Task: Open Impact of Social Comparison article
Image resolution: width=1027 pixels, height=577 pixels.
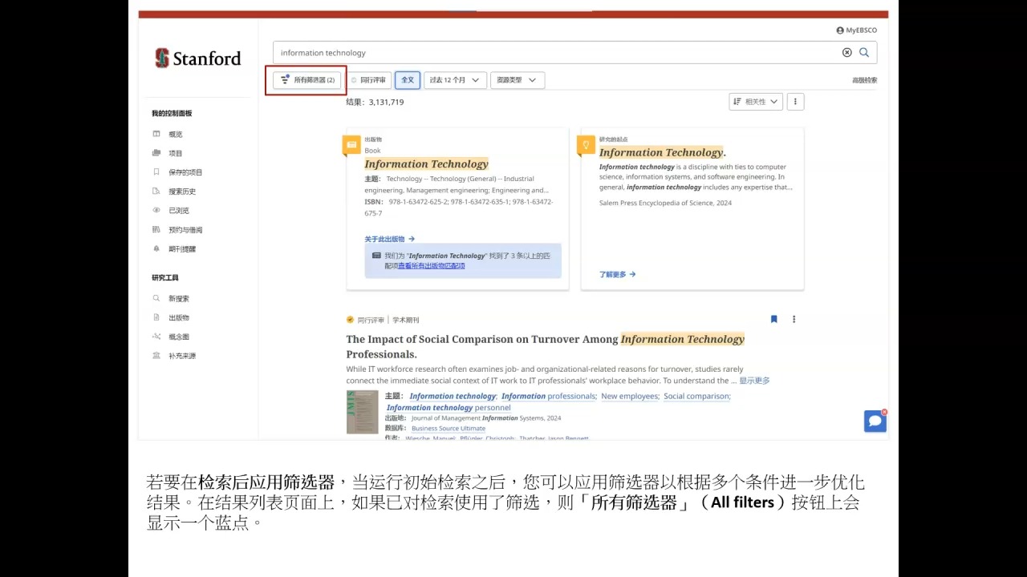Action: point(546,346)
